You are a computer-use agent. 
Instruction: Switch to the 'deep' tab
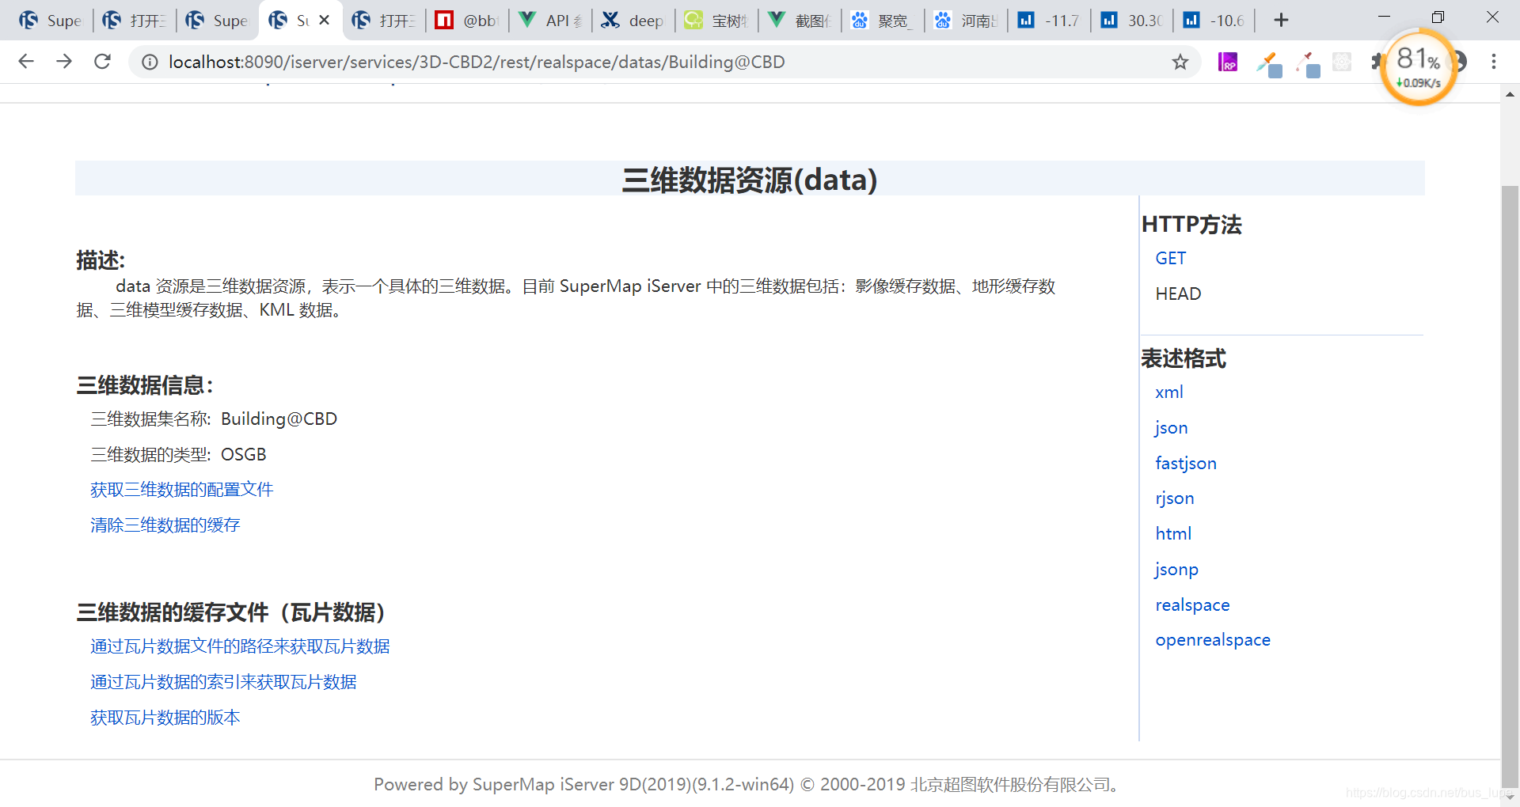[x=633, y=20]
